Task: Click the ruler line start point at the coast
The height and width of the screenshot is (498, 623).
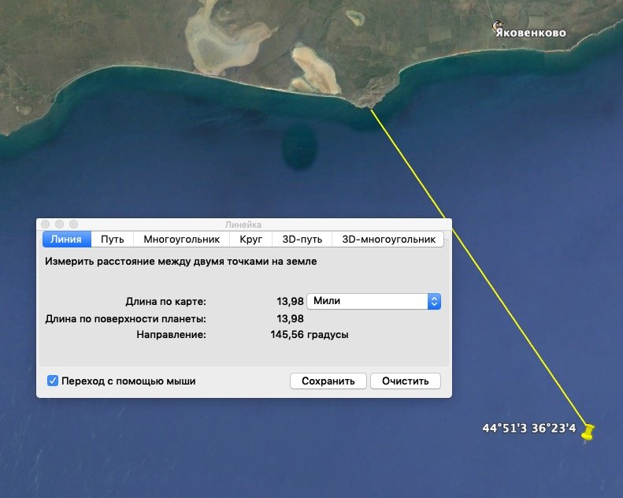Action: (x=370, y=109)
